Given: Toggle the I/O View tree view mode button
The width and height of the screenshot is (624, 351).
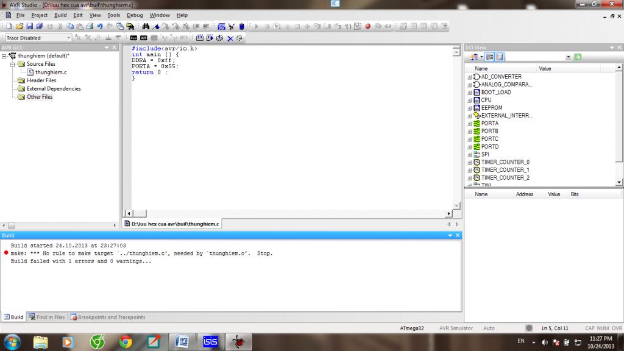Looking at the screenshot, I should (490, 57).
